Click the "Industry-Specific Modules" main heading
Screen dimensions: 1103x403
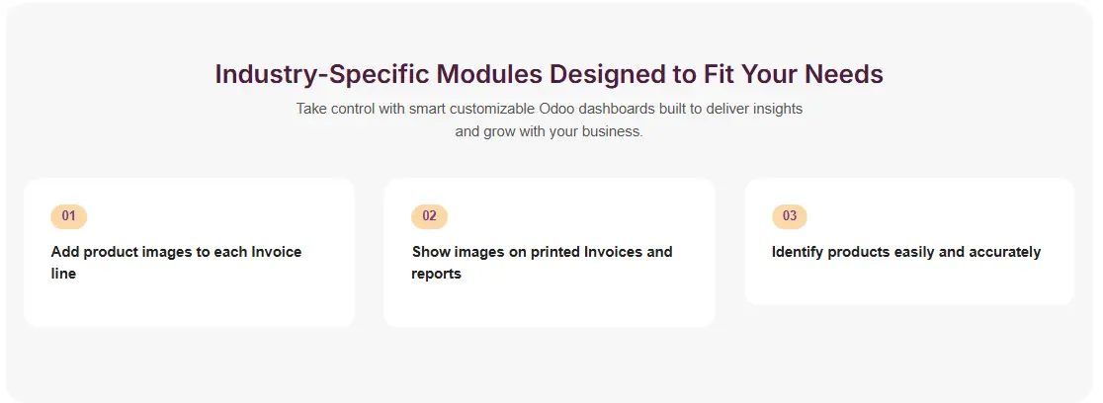click(549, 74)
